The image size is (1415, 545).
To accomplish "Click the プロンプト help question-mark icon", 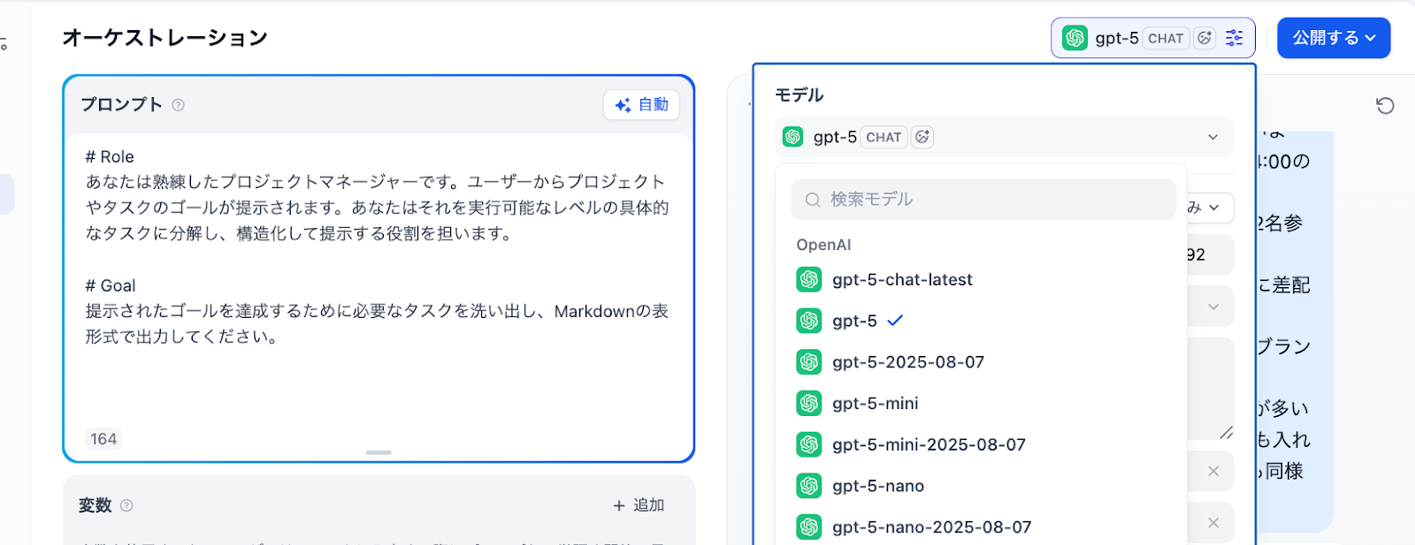I will (x=179, y=105).
